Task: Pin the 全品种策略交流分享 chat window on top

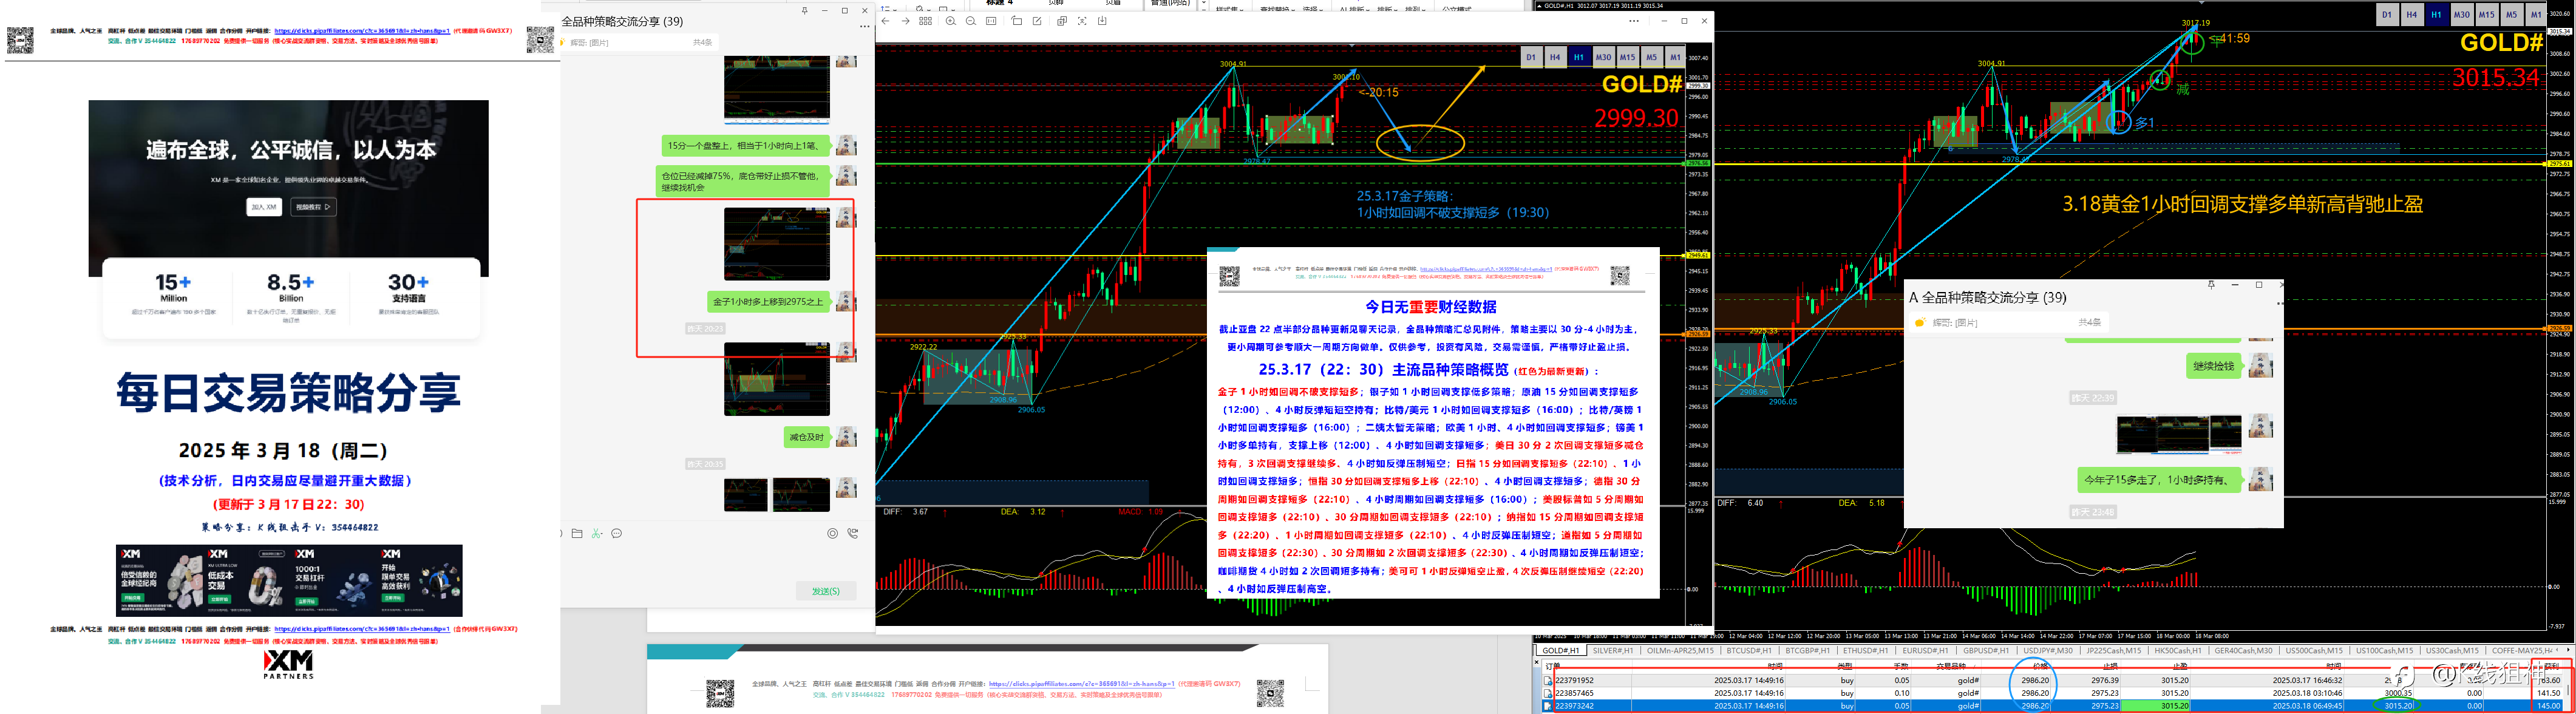Action: point(805,11)
